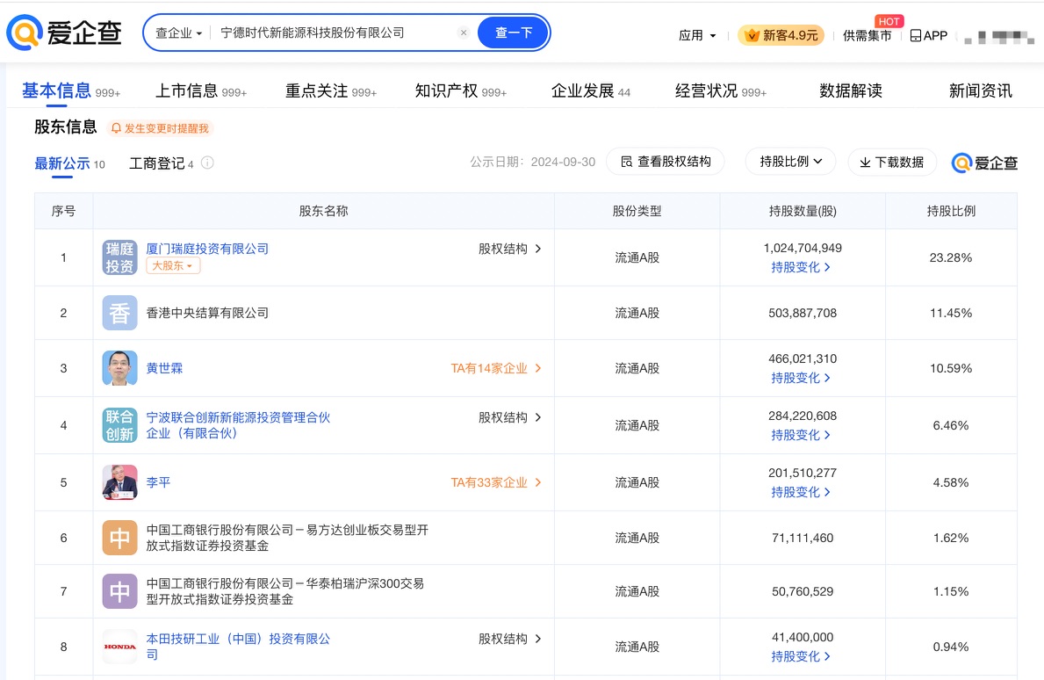Visit the 供需集市 link

click(x=867, y=35)
